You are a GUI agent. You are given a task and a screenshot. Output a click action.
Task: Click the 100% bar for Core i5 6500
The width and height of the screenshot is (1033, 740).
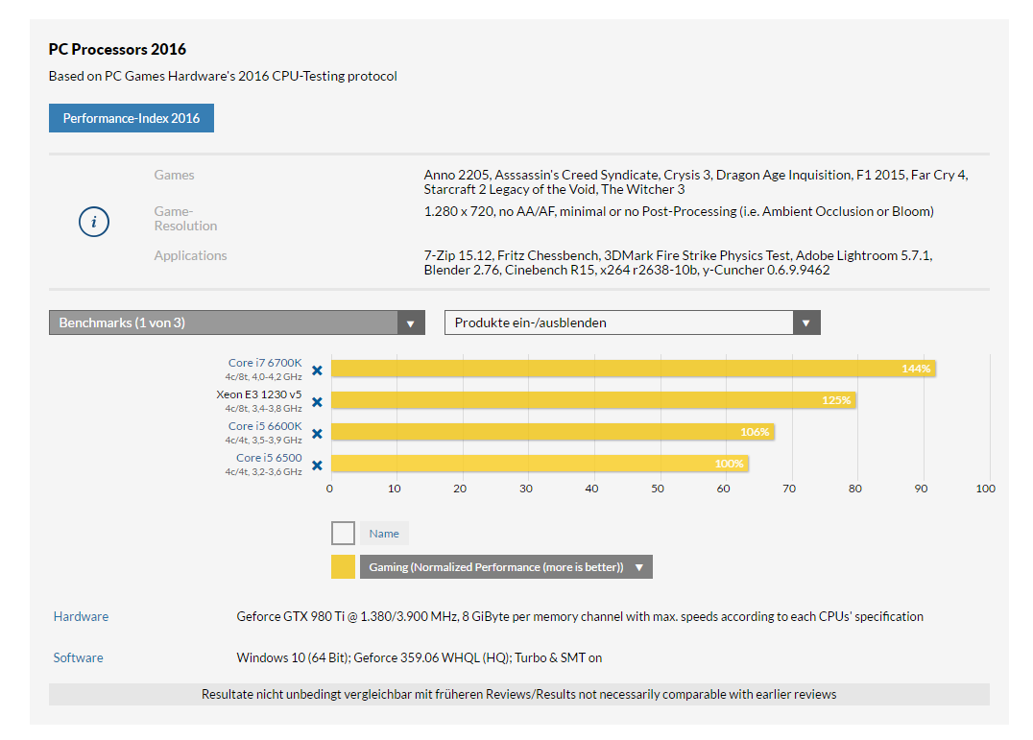click(x=540, y=464)
